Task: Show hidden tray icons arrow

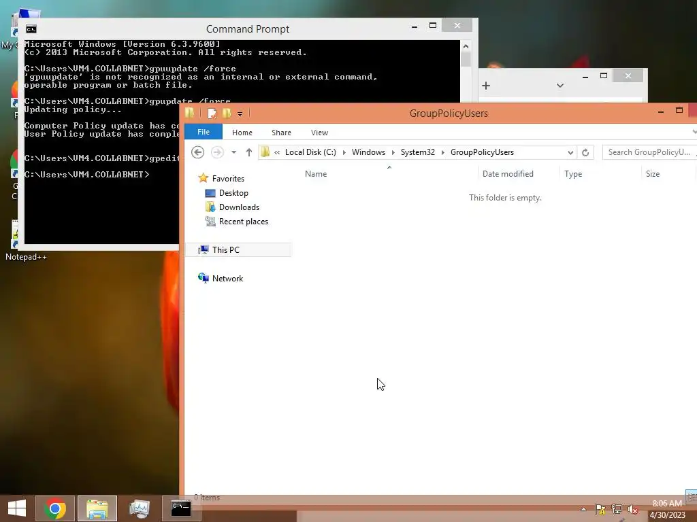Action: coord(583,509)
